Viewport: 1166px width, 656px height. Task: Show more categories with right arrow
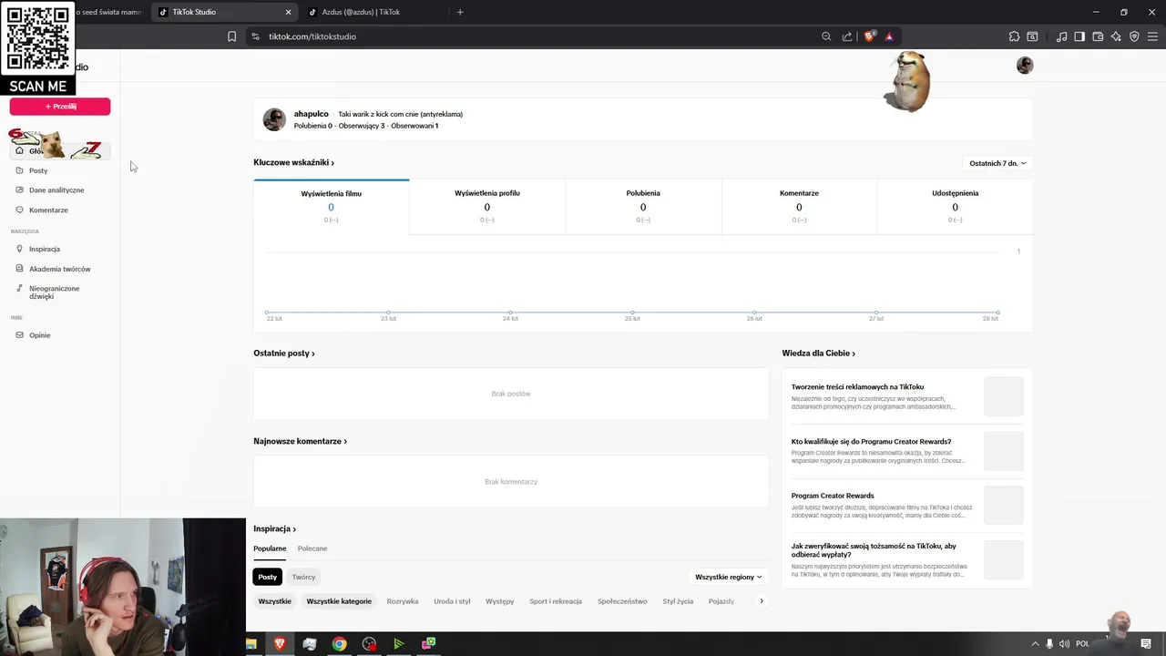(762, 601)
